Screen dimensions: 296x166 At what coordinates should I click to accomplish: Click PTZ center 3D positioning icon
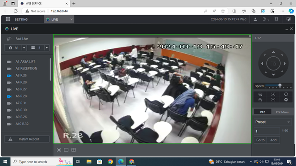tap(273, 64)
